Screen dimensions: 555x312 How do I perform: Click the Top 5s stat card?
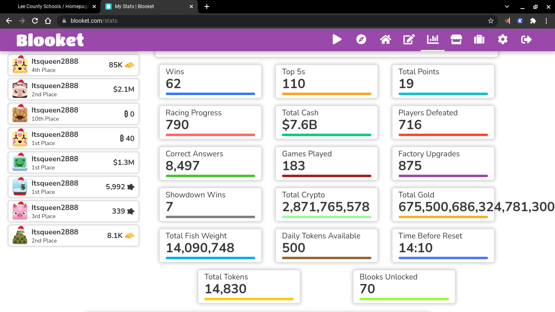327,82
